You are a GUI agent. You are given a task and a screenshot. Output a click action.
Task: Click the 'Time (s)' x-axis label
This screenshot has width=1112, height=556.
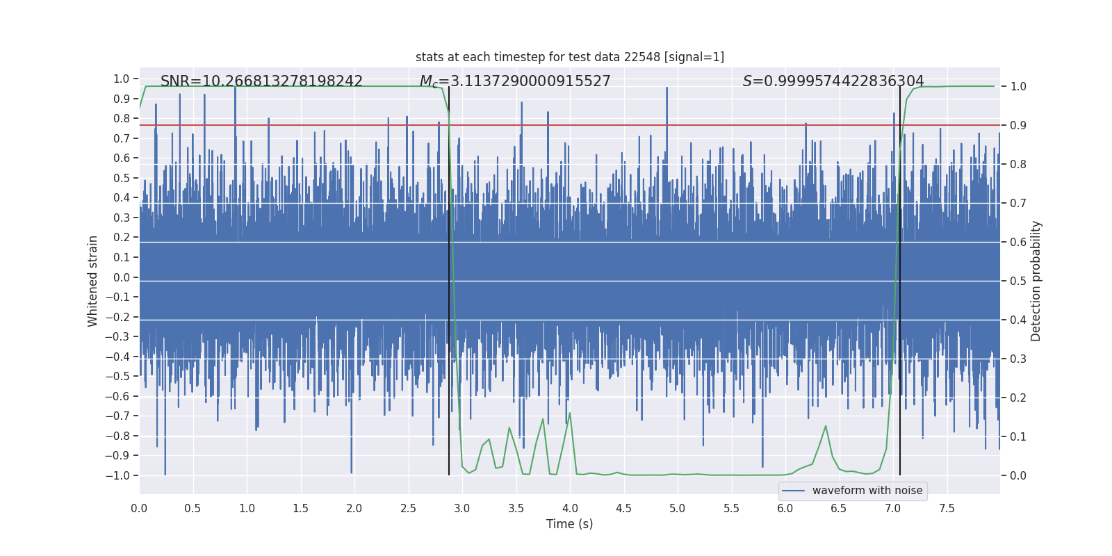click(570, 524)
